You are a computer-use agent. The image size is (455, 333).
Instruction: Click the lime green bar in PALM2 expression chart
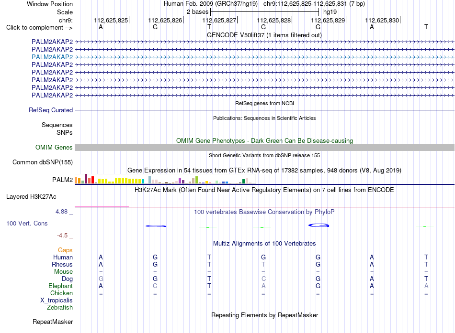(197, 180)
